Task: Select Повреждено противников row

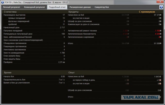Action: (34, 46)
